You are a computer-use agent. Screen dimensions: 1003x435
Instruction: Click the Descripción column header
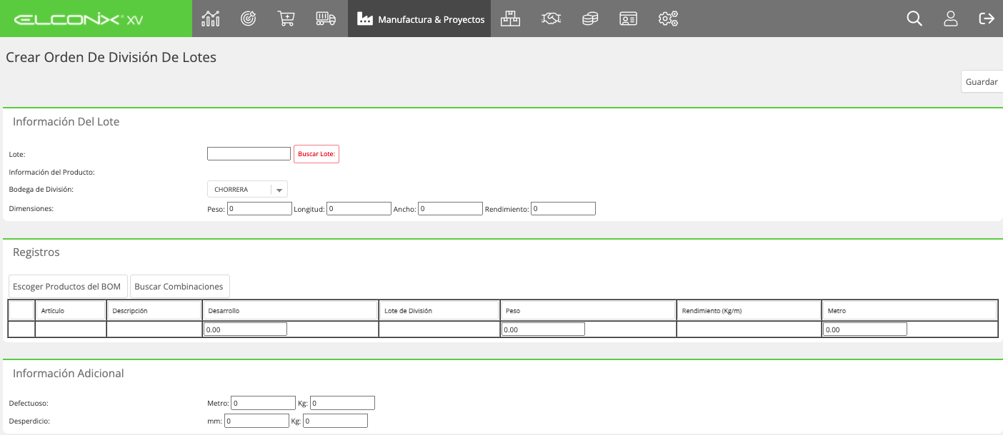click(154, 311)
